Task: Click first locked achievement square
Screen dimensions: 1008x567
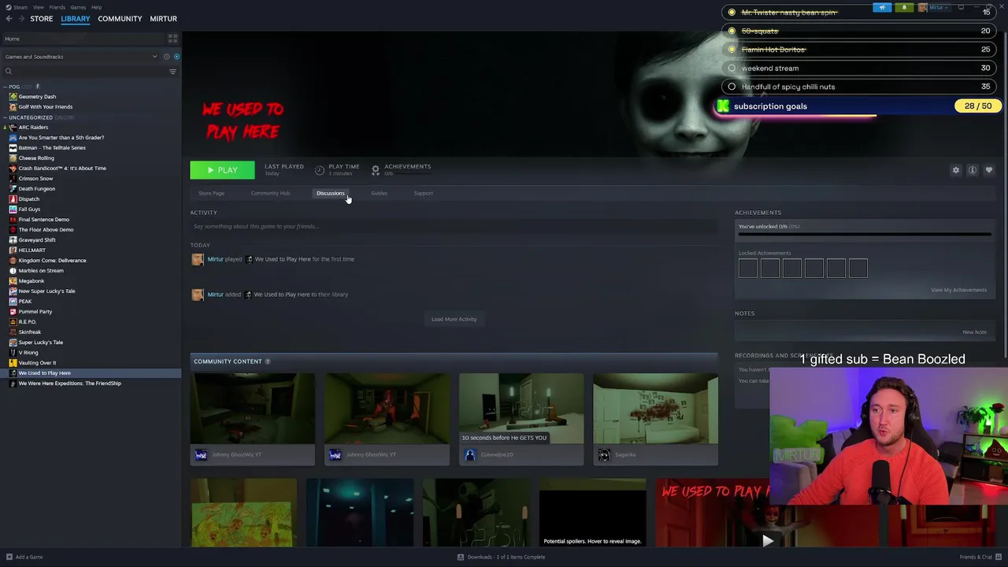Action: pos(748,269)
